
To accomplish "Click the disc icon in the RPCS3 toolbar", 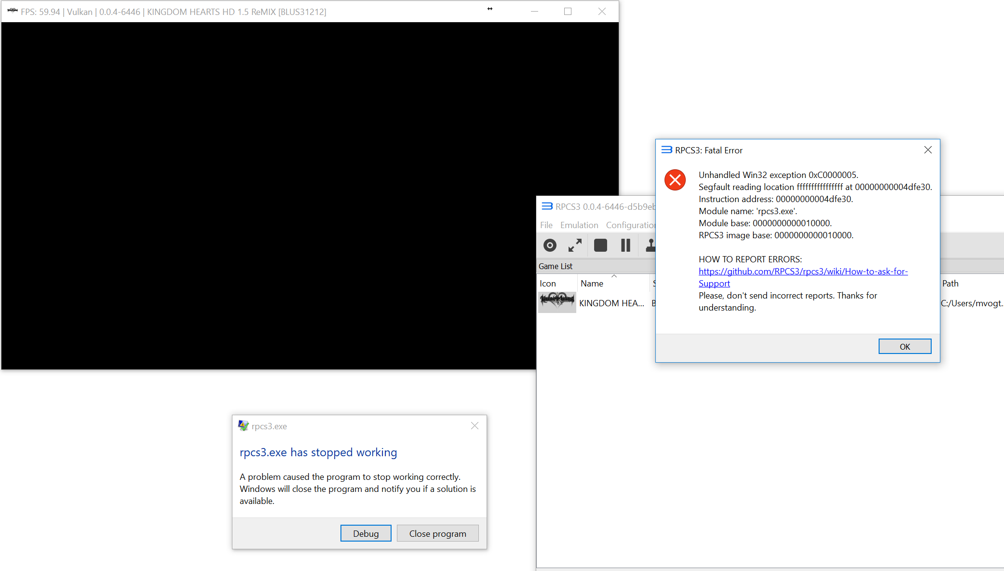I will coord(550,245).
